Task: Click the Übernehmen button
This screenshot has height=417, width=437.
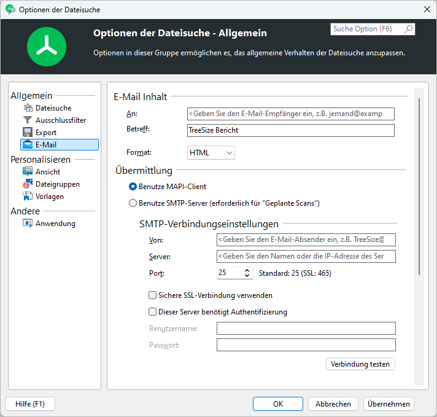Action: [389, 404]
